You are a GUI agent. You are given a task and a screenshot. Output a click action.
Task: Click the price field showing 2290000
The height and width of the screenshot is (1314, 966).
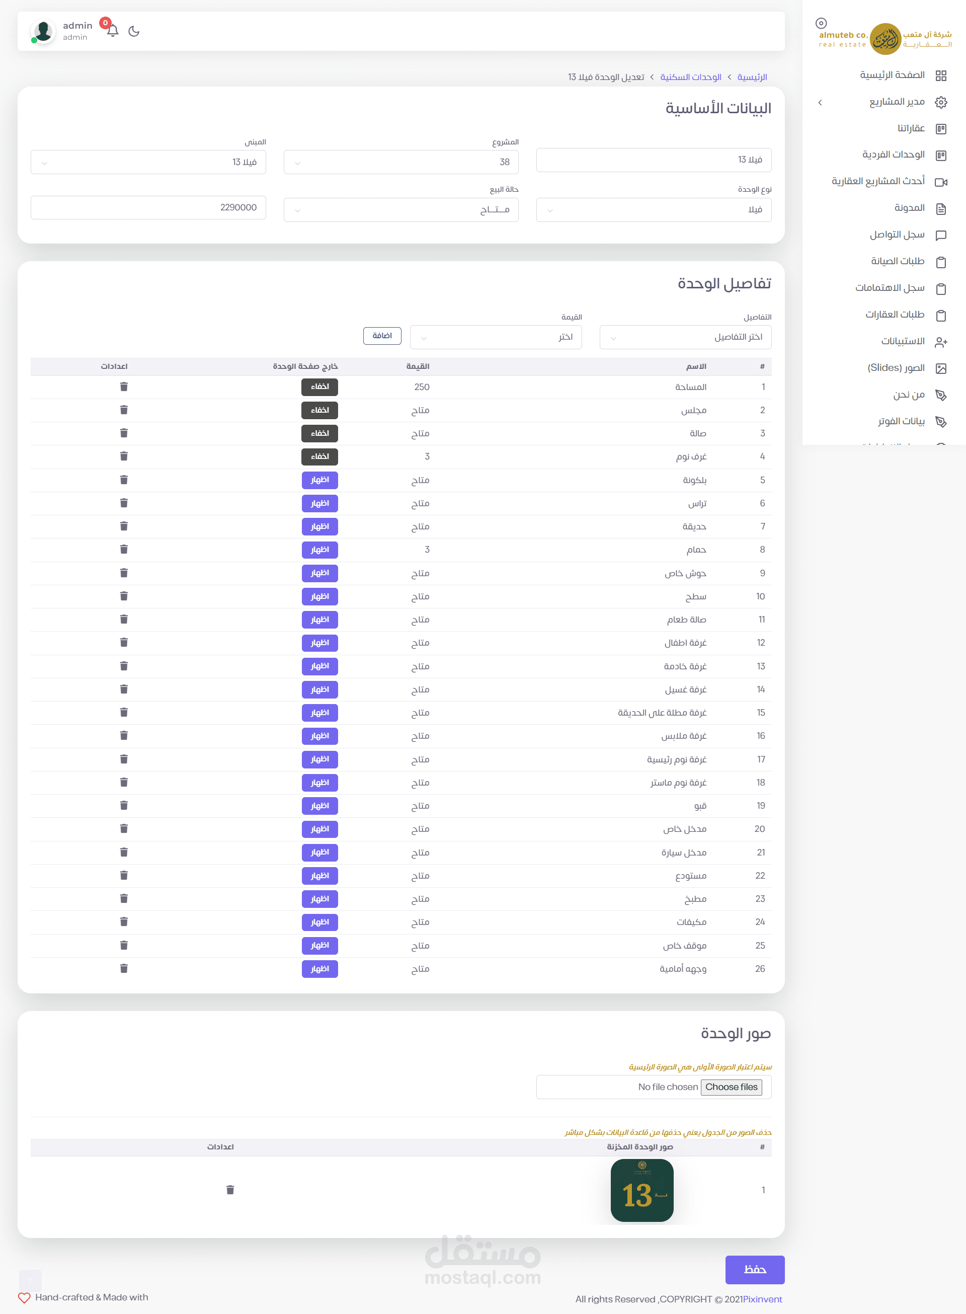148,208
